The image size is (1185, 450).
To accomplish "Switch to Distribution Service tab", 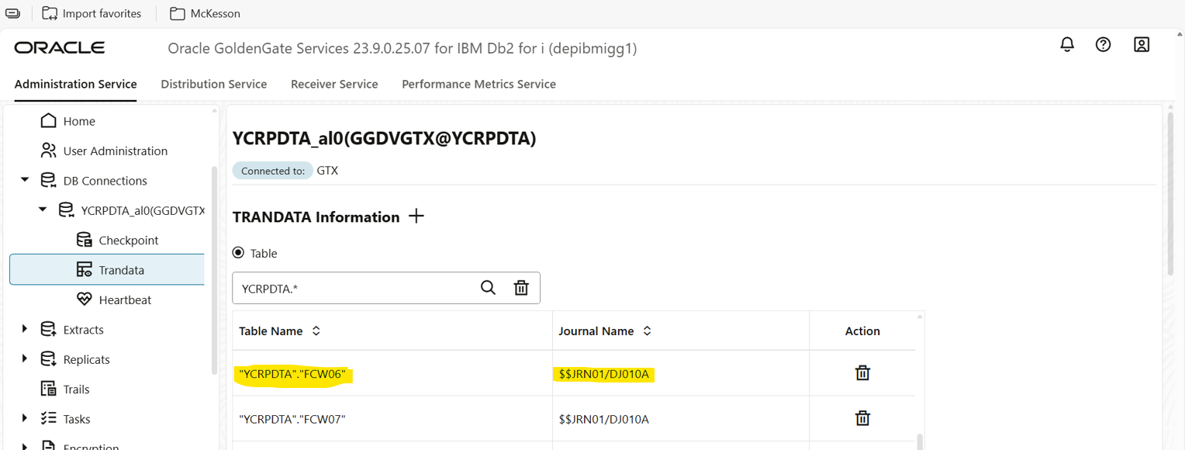I will click(213, 84).
